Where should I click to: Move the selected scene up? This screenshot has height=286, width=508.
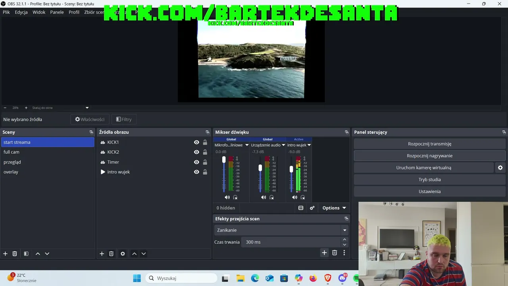tap(38, 253)
